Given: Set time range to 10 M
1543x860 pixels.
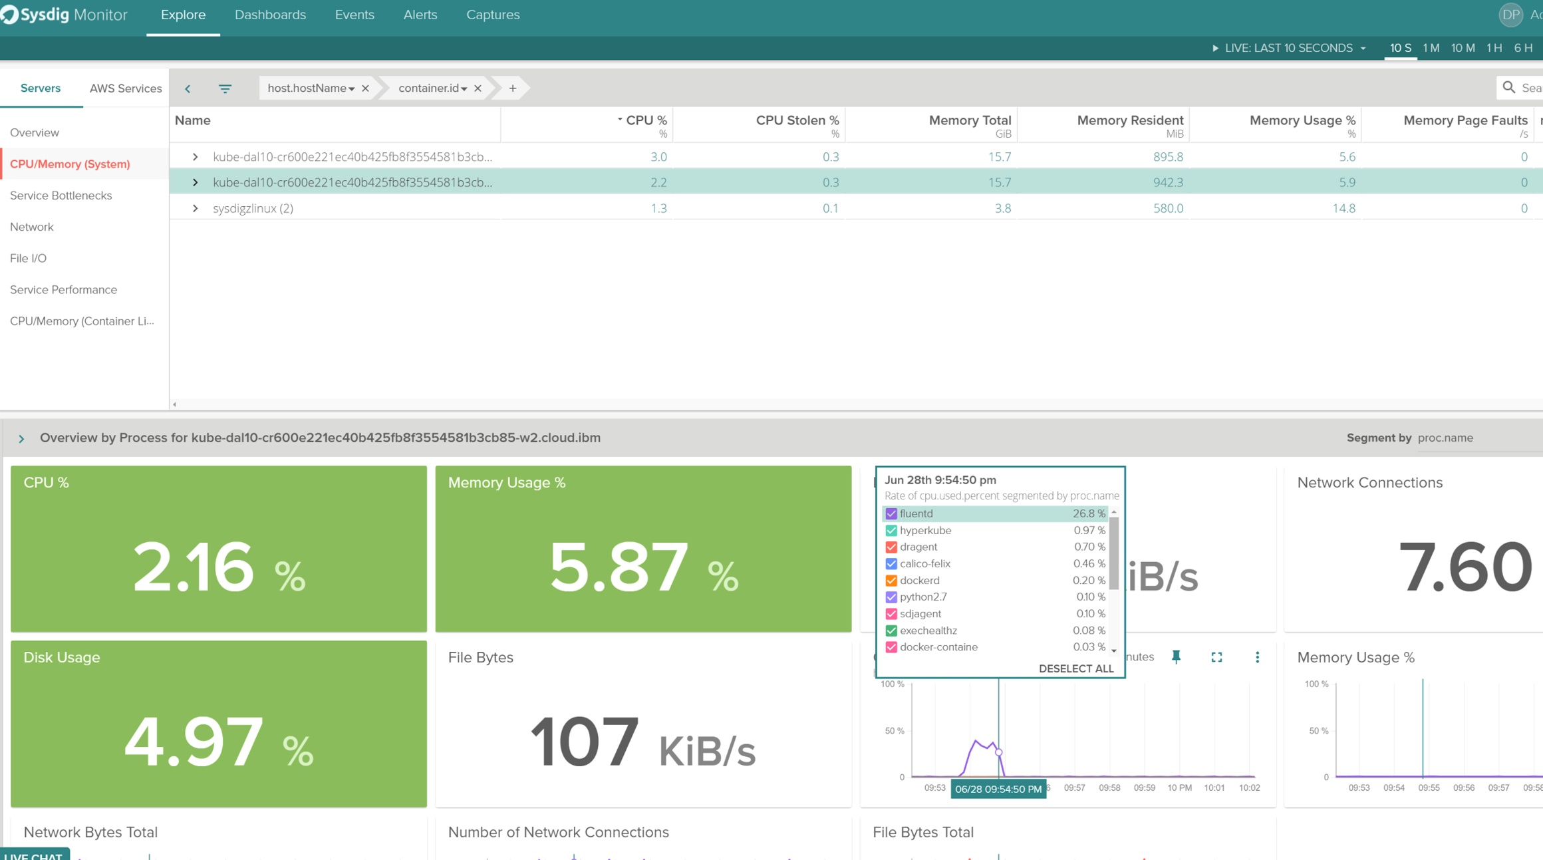Looking at the screenshot, I should click(x=1463, y=48).
